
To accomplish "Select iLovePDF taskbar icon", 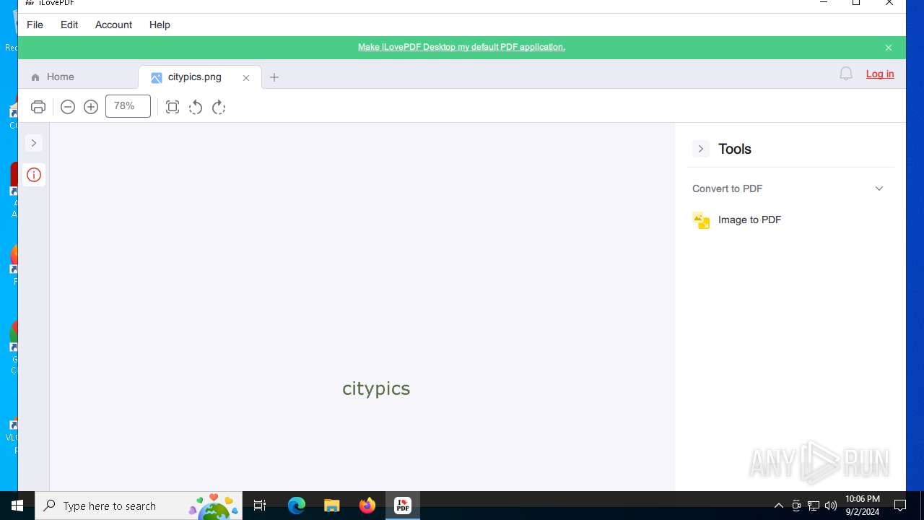I will tap(403, 506).
